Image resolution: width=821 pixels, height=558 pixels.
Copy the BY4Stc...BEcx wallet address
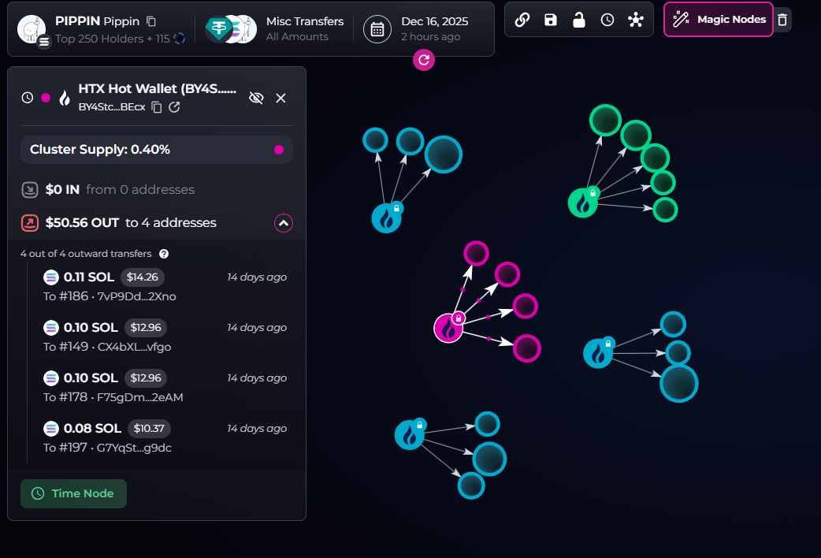click(157, 107)
